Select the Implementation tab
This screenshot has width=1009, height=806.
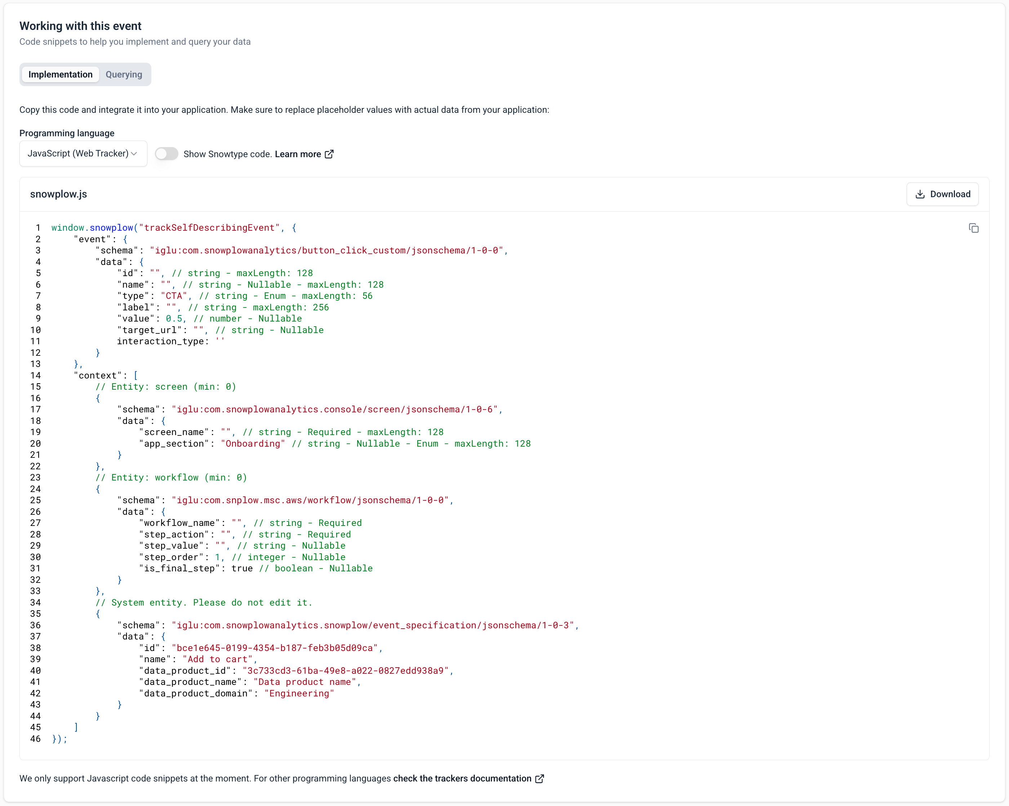click(61, 74)
